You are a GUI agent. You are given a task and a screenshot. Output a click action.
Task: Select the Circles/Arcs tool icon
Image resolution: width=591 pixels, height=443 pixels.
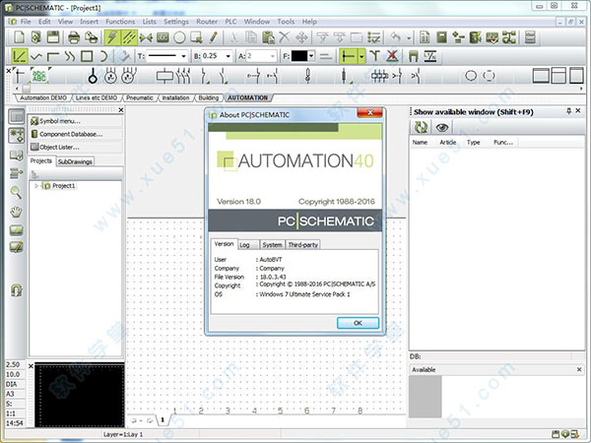(179, 37)
